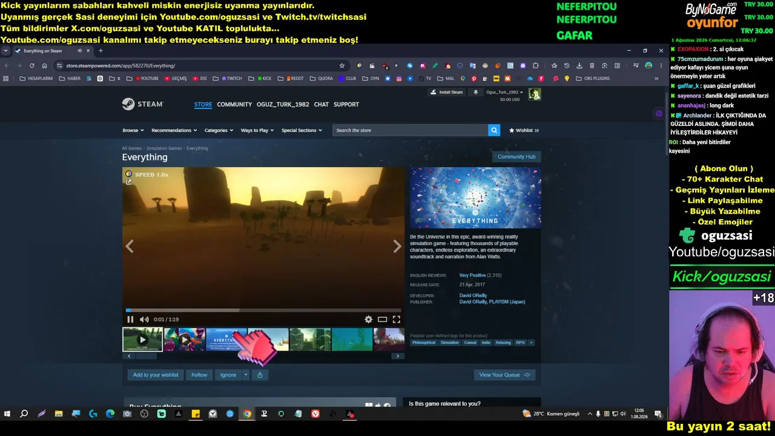Bookmark this page with the star icon
This screenshot has height=436, width=775.
[x=342, y=65]
